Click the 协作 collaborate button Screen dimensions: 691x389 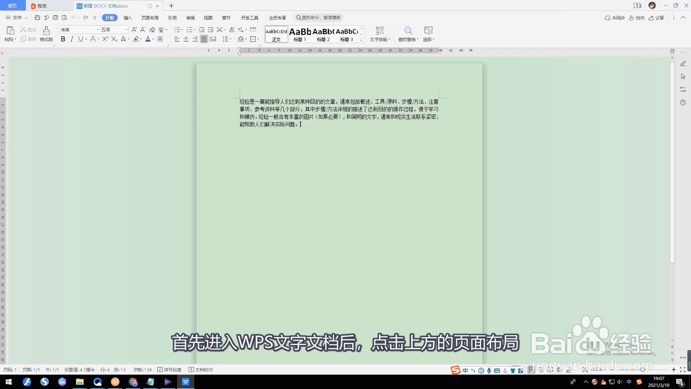coord(637,18)
